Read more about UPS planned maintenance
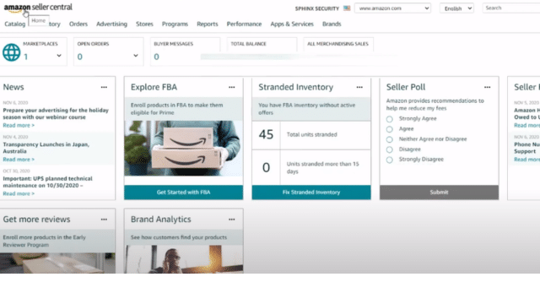 click(19, 193)
